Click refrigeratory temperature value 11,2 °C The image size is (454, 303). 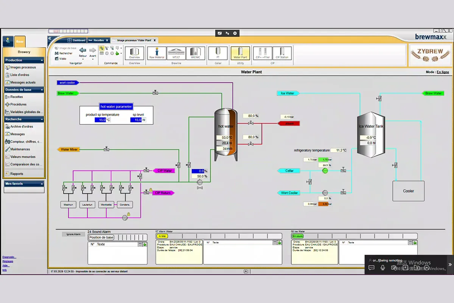(339, 150)
